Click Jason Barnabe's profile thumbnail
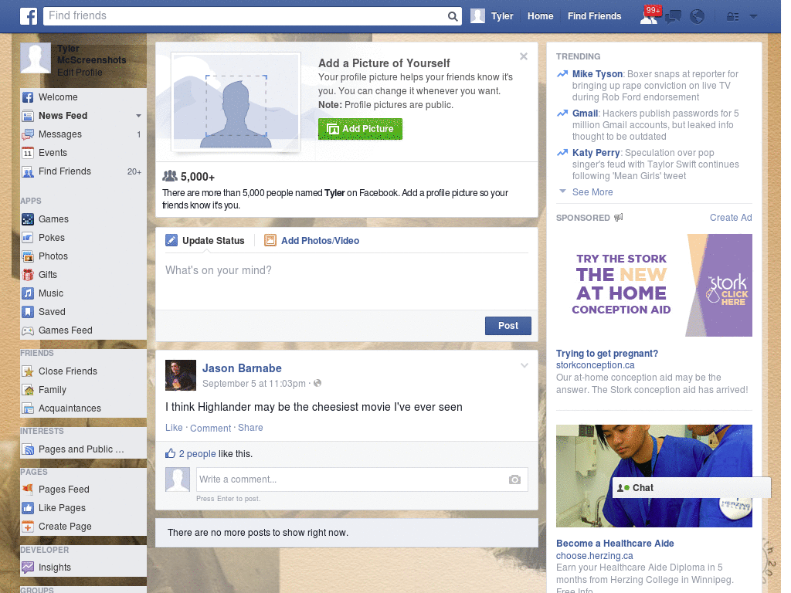The image size is (791, 593). pos(181,375)
